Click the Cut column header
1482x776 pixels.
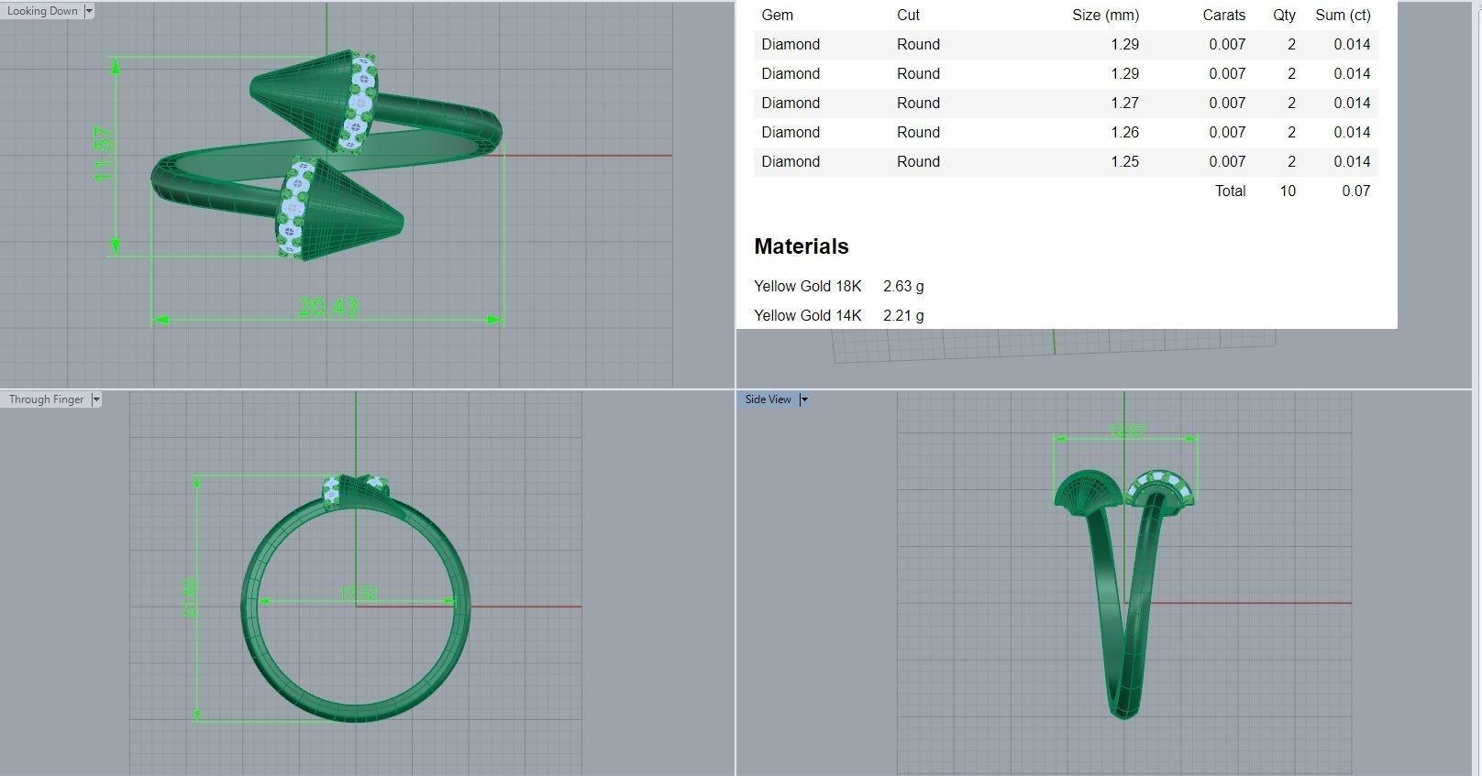pos(908,15)
